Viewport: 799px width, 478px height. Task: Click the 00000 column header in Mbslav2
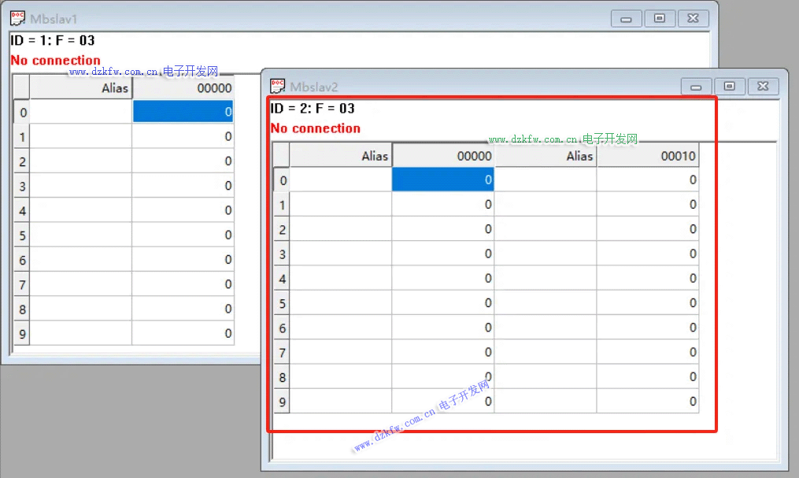[443, 155]
